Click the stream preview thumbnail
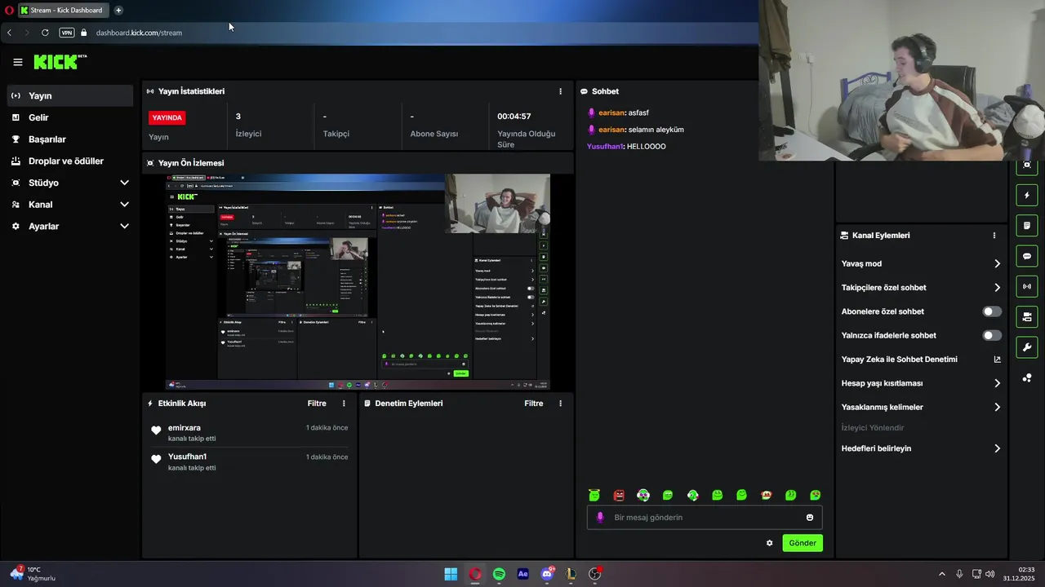 pyautogui.click(x=358, y=282)
